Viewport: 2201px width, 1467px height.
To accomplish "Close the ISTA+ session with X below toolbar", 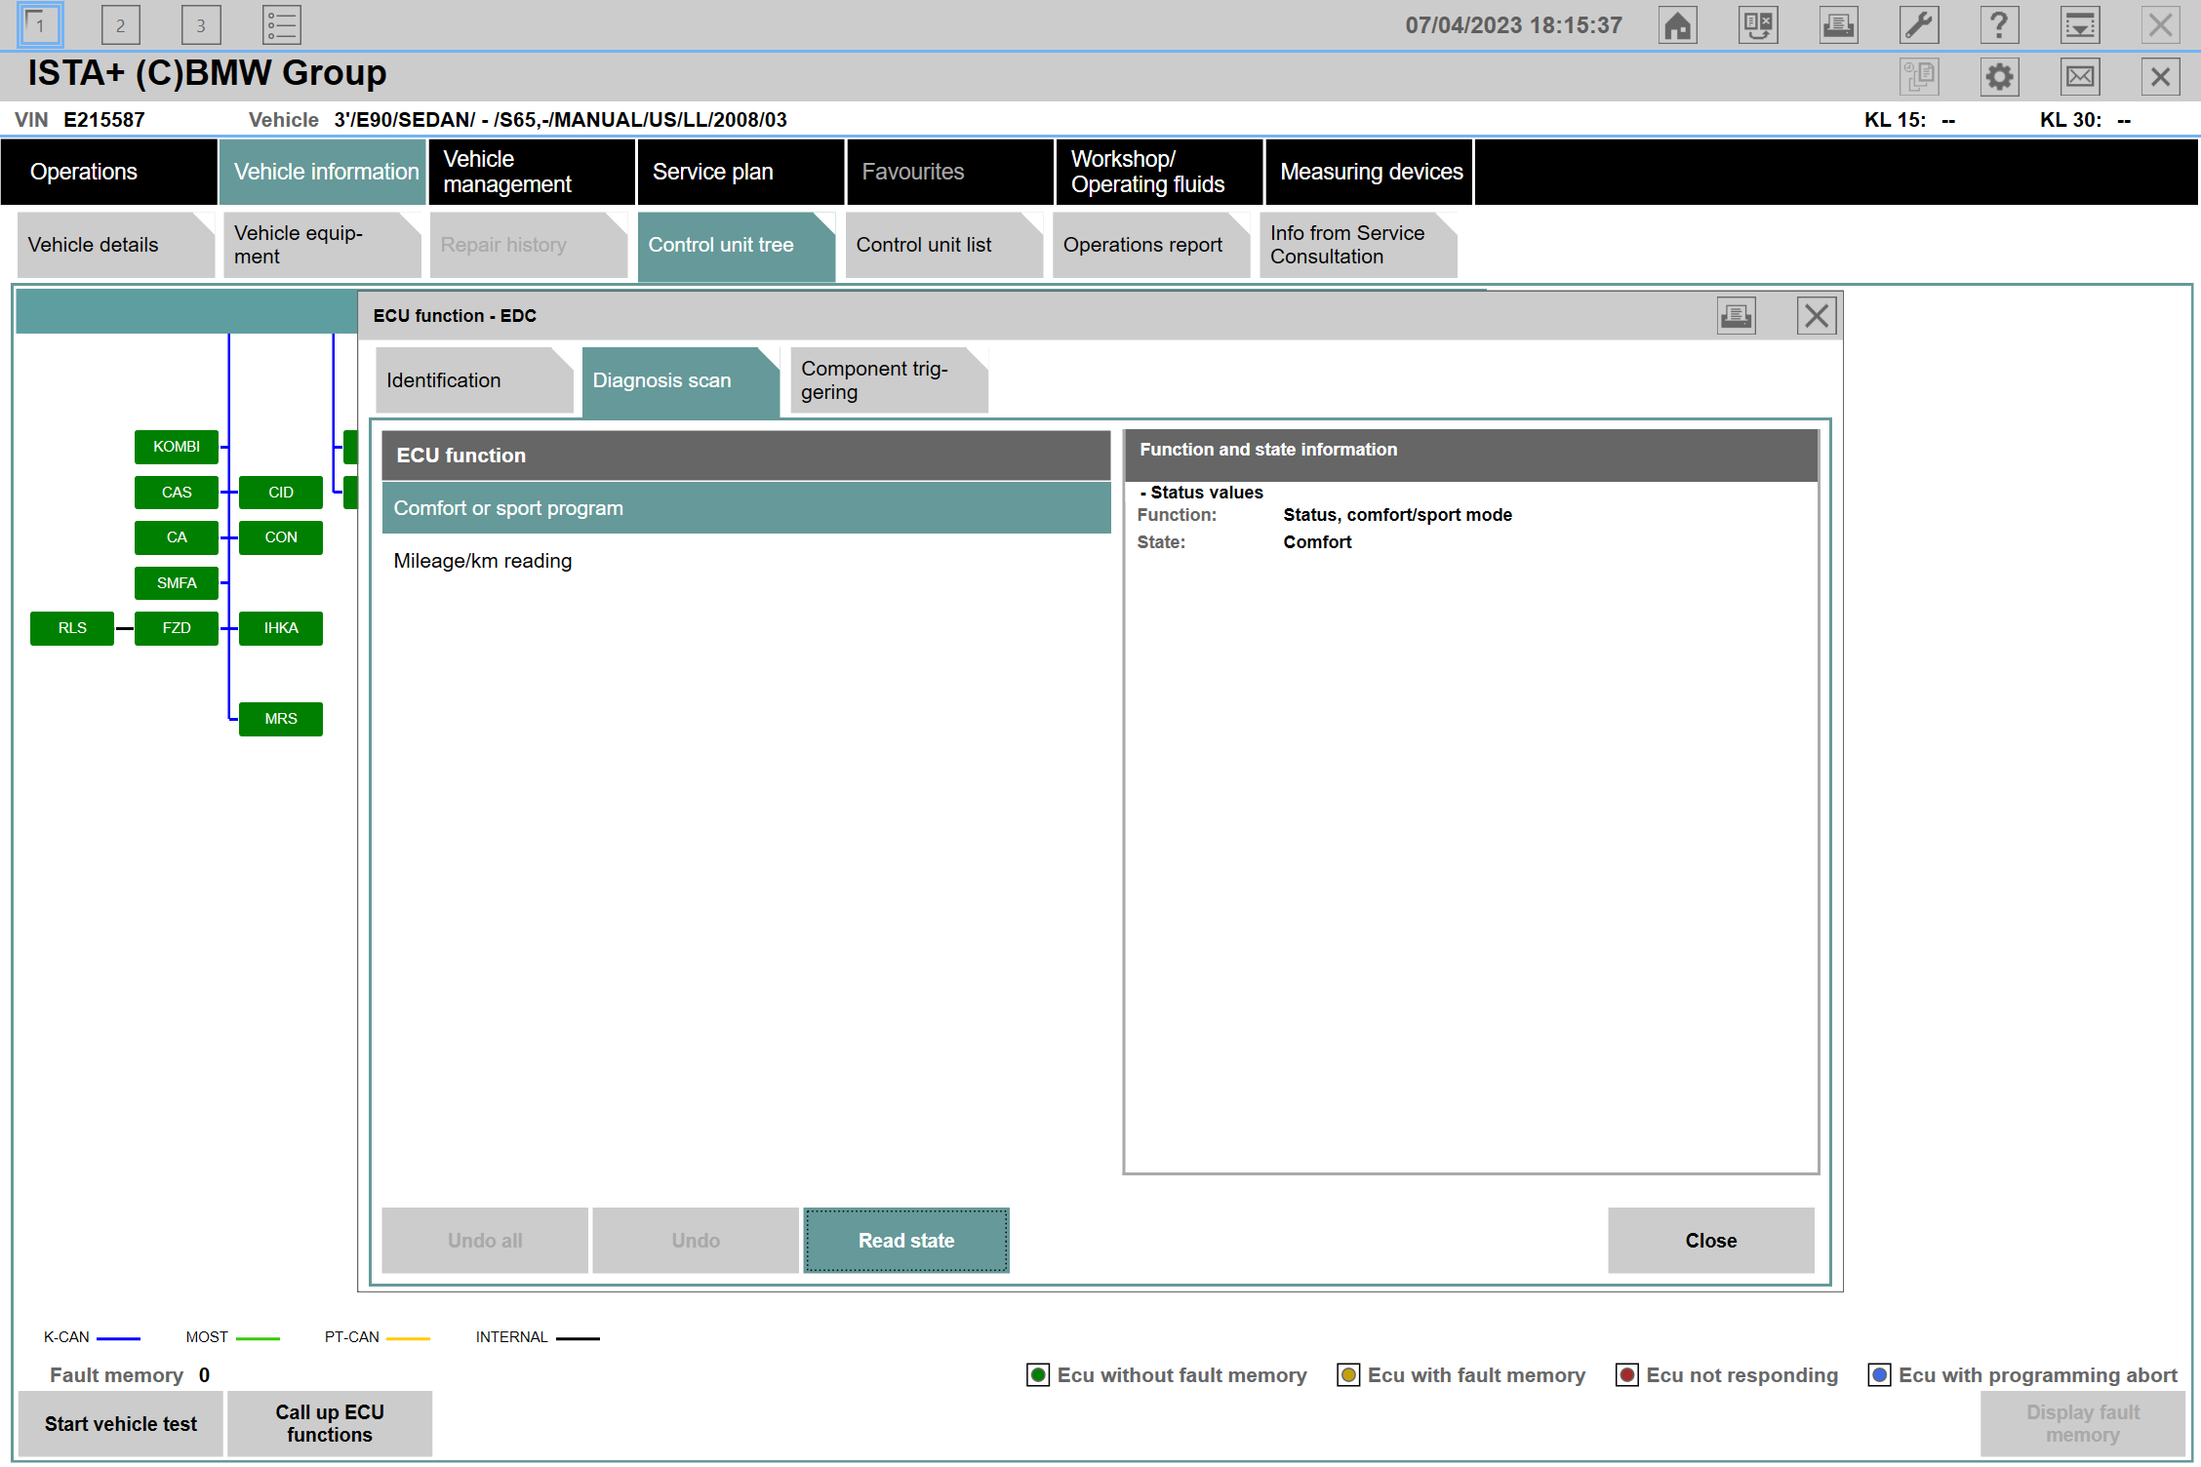I will [x=2160, y=76].
